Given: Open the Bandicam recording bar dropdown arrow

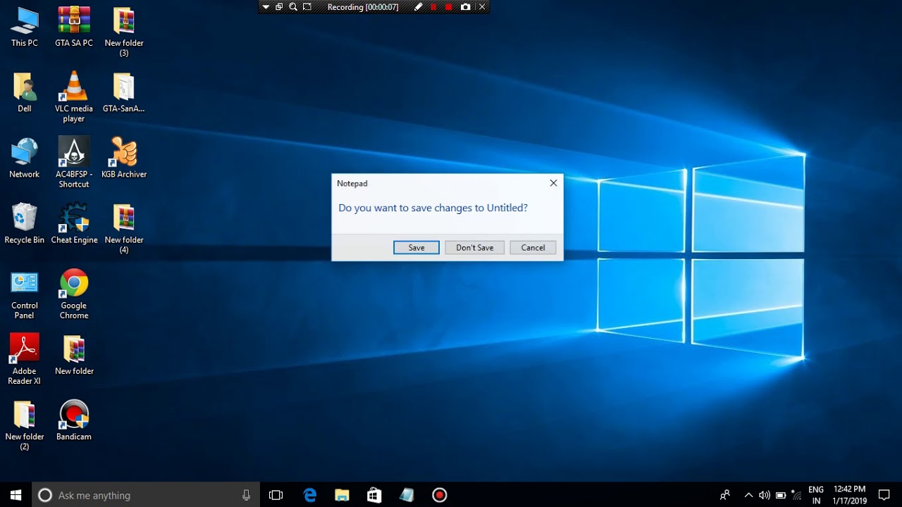Looking at the screenshot, I should point(266,7).
